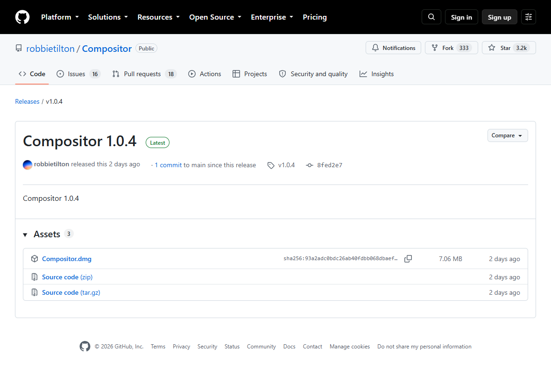Screen dimensions: 551x383
Task: Switch to the Issues tab
Action: [x=78, y=74]
